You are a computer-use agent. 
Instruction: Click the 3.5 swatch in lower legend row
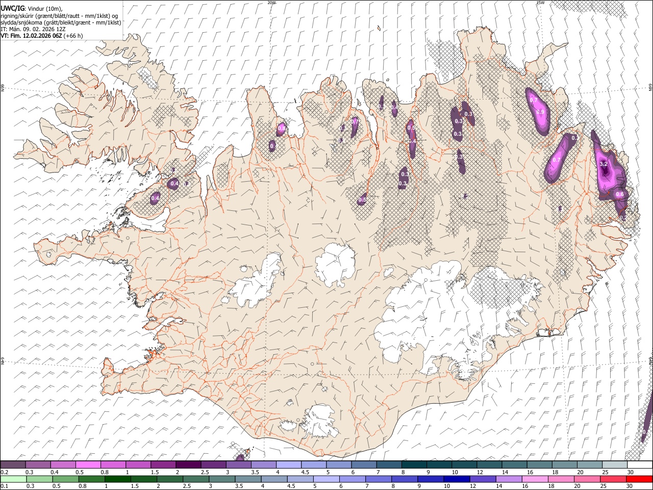pos(248,479)
